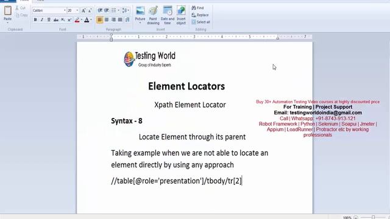The width and height of the screenshot is (390, 219).
Task: Click 'Locate Element through its parent' line
Action: pyautogui.click(x=193, y=137)
